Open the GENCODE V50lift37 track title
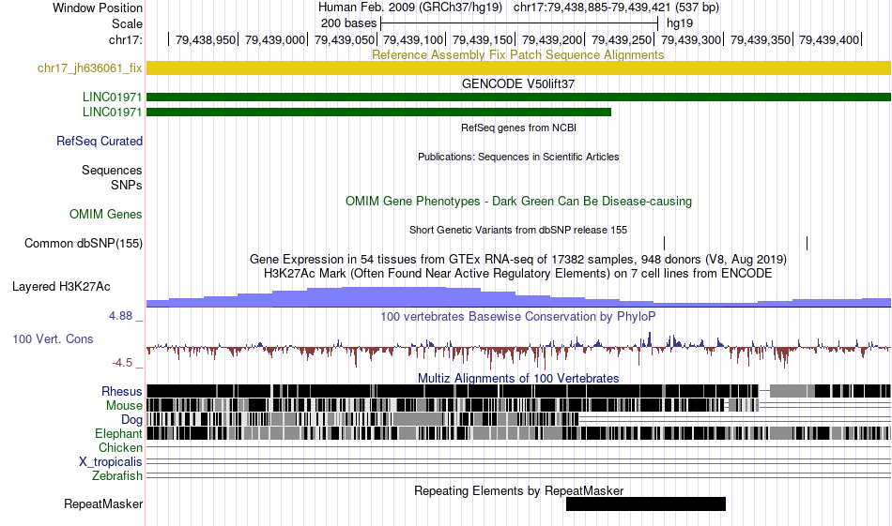This screenshot has width=892, height=526. [518, 83]
